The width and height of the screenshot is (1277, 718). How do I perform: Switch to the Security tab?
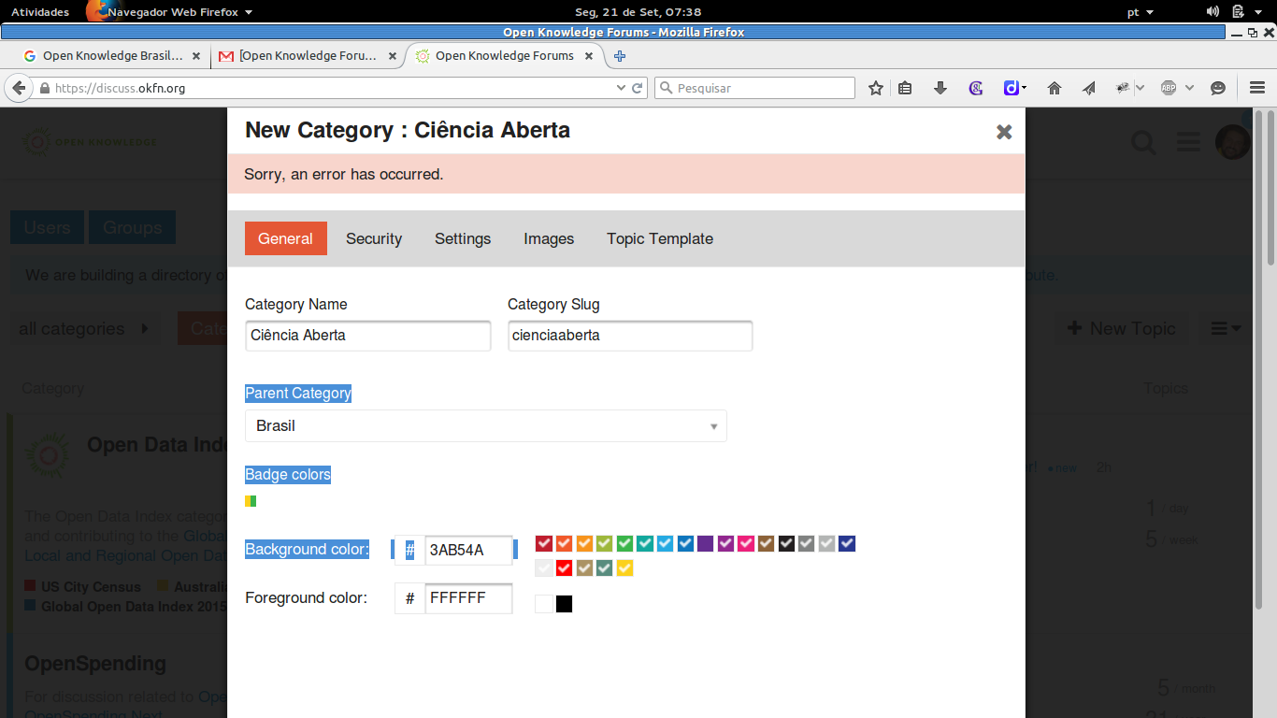coord(374,238)
